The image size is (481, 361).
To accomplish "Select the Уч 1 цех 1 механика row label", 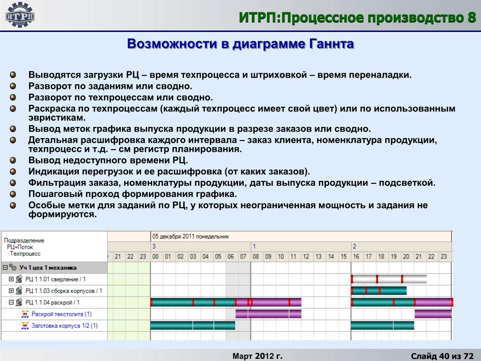I will click(x=48, y=267).
